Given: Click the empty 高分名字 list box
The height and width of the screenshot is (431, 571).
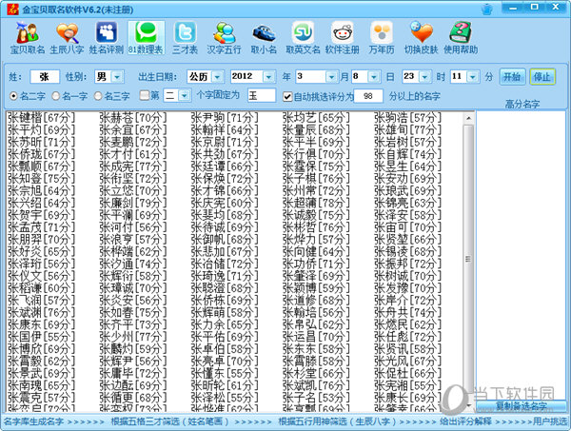Looking at the screenshot, I should click(521, 255).
